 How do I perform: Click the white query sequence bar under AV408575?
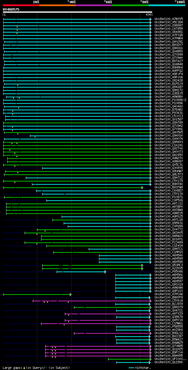78,12
